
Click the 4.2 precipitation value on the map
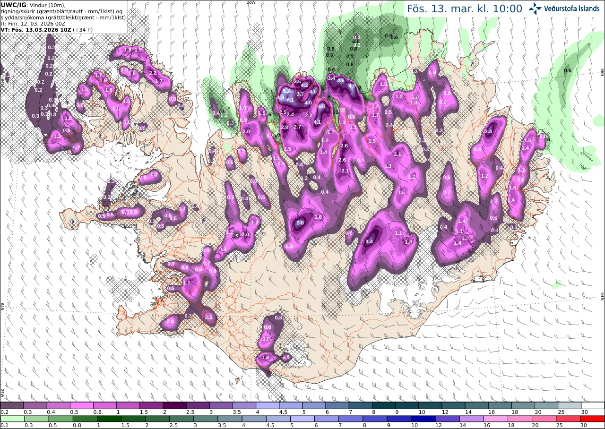(305, 85)
